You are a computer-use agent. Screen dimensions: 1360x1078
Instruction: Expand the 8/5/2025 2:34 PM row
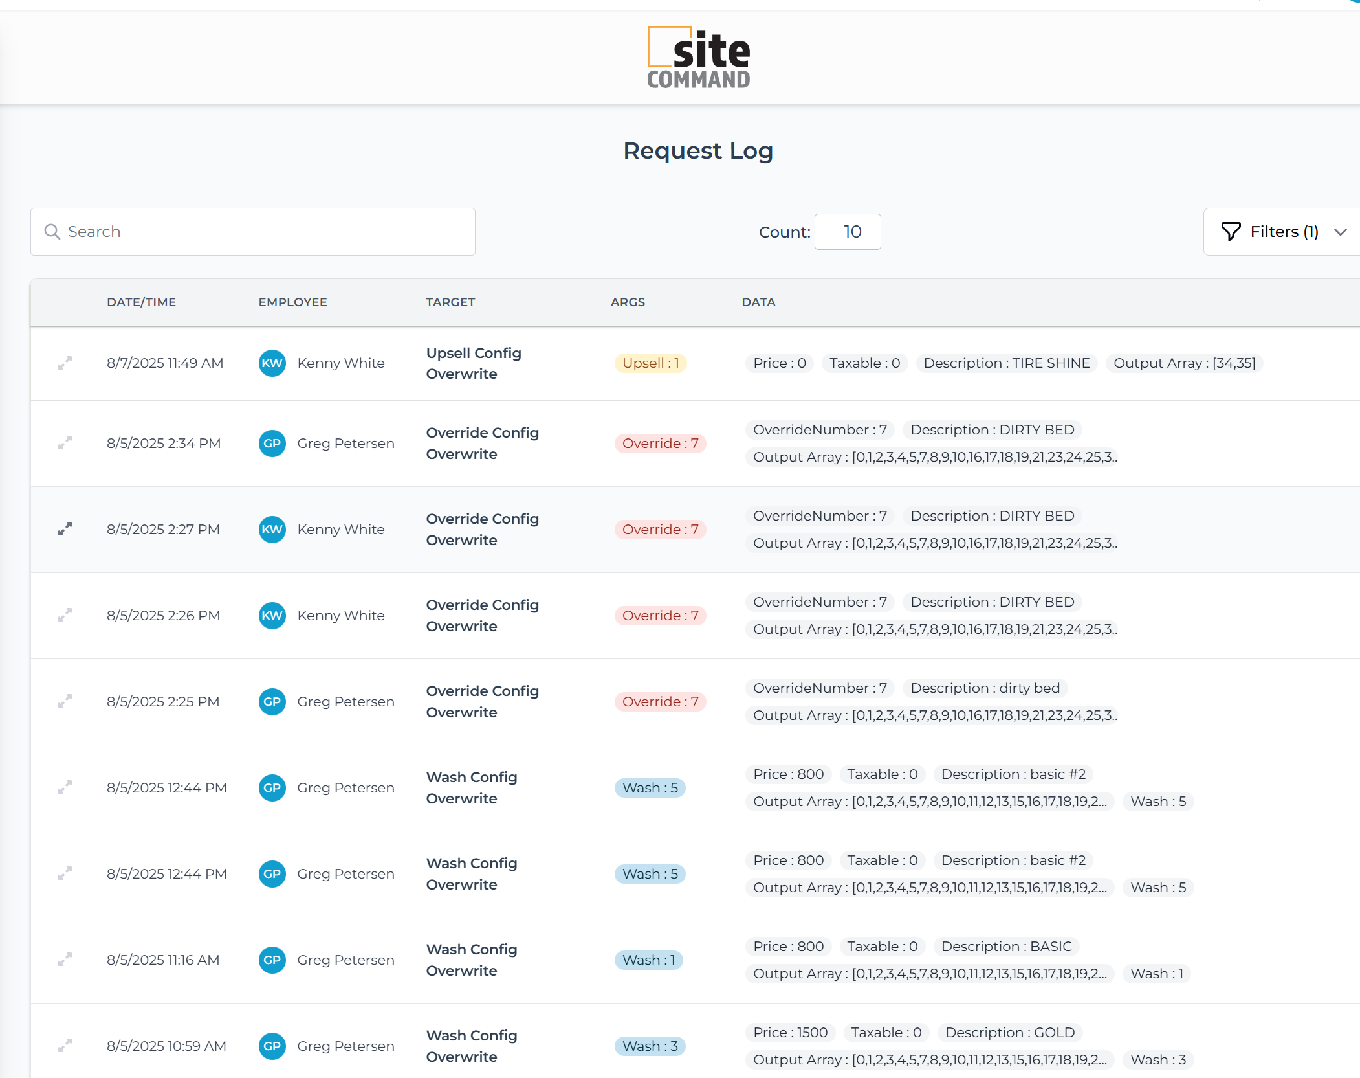(x=65, y=444)
